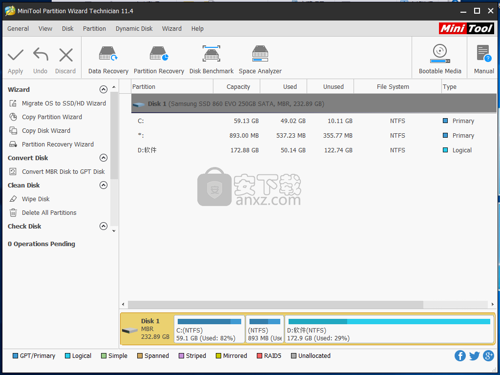The width and height of the screenshot is (500, 375).
Task: Sort by Capacity column header
Action: [x=237, y=87]
